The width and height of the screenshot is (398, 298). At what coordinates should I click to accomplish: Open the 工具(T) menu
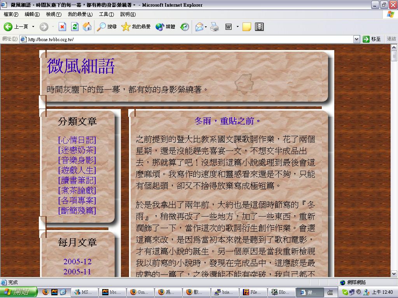(106, 14)
